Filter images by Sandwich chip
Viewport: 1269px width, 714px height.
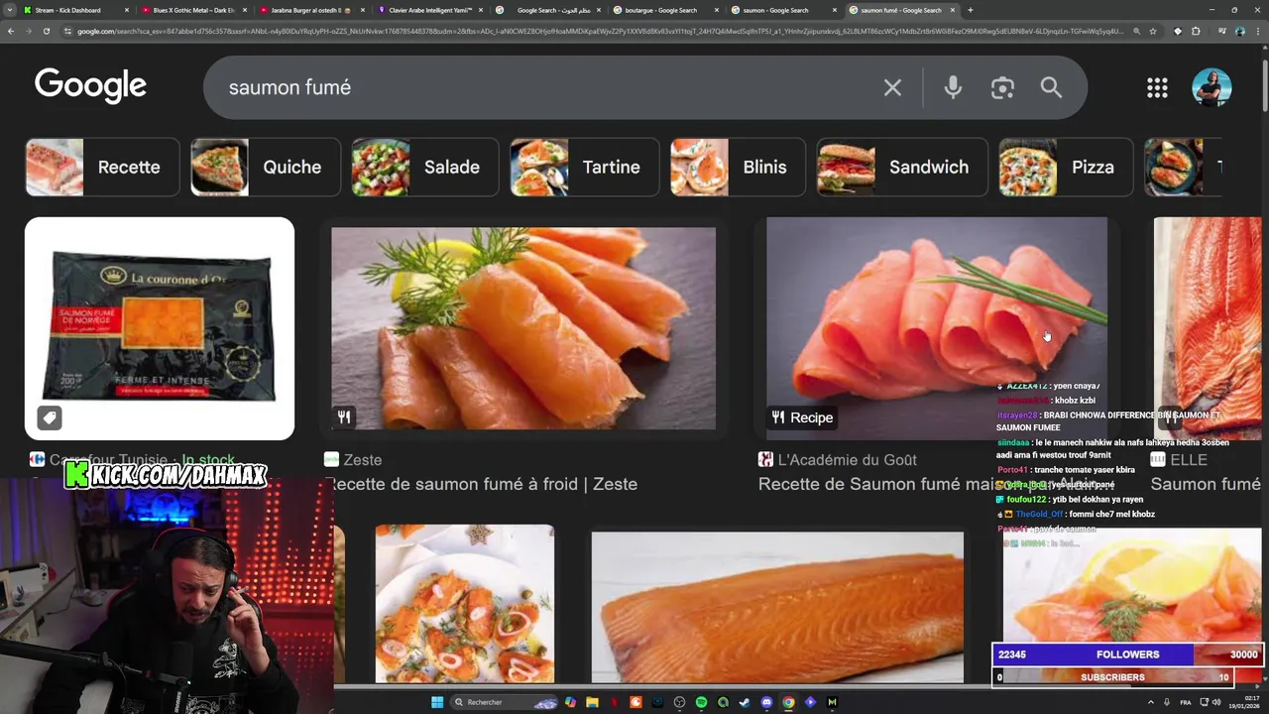click(901, 167)
